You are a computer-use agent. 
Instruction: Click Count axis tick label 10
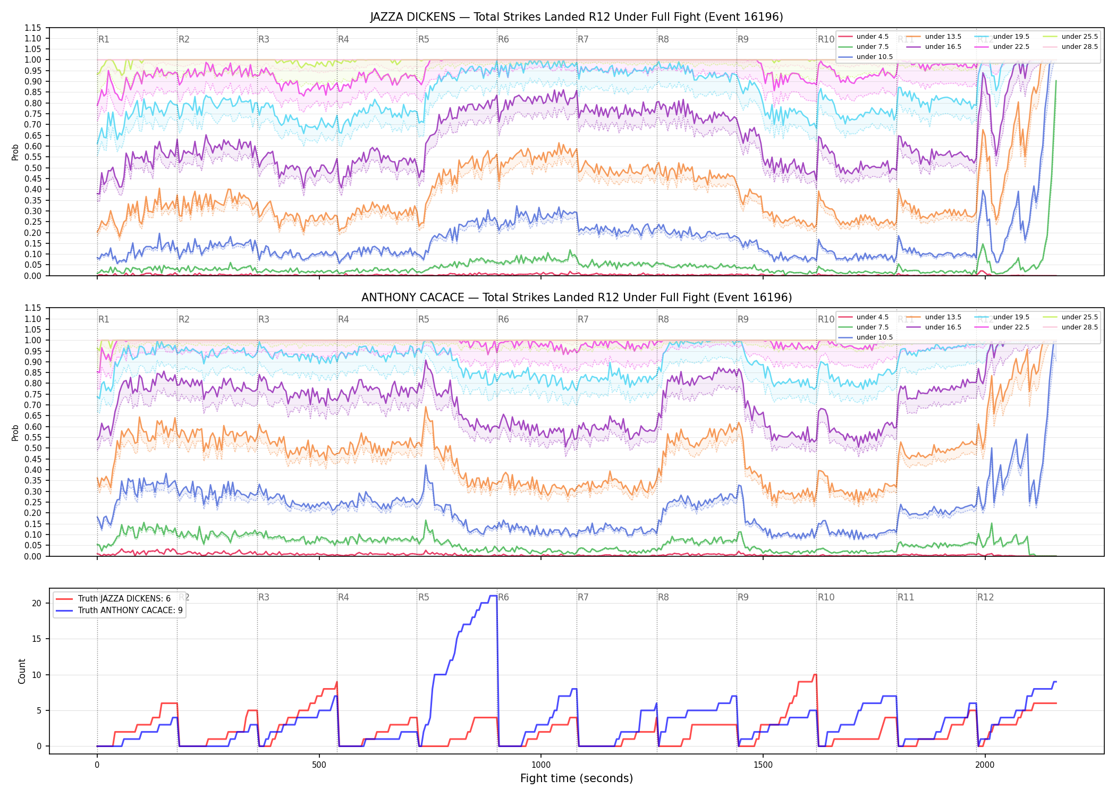[37, 675]
